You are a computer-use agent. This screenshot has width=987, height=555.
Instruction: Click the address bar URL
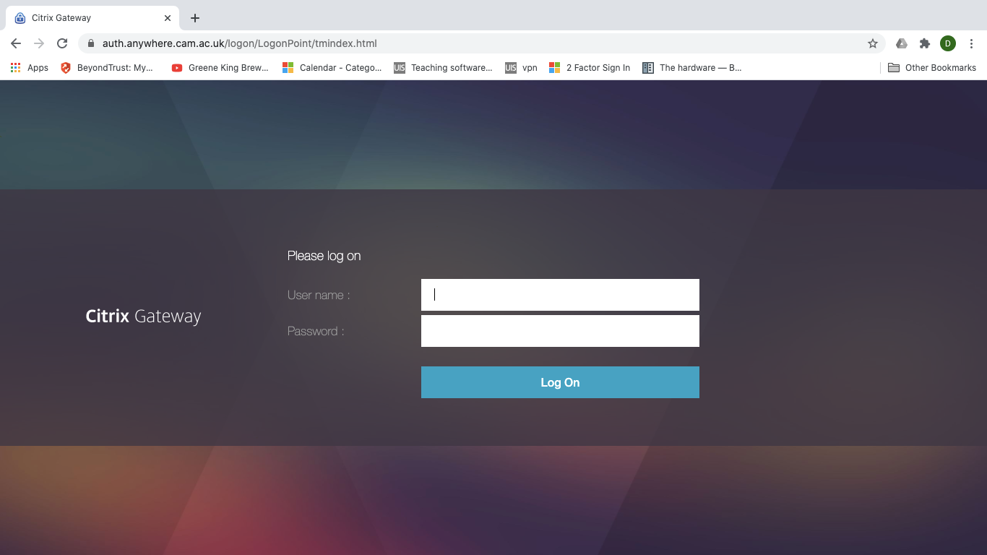[240, 43]
